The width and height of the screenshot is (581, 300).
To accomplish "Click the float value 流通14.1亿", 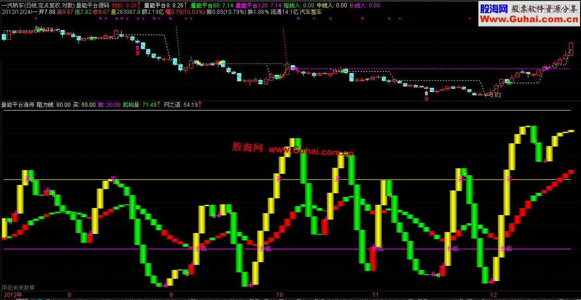I will tap(284, 12).
